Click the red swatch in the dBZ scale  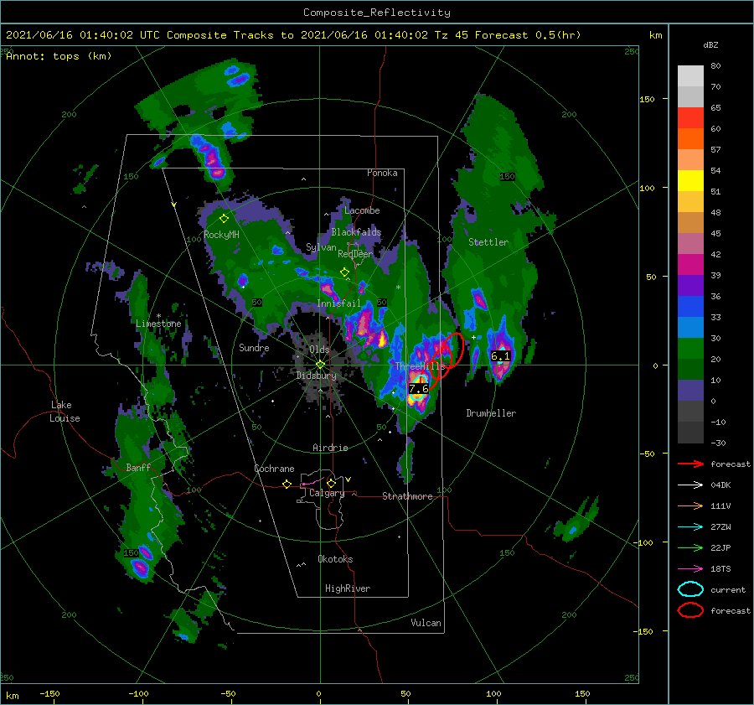pos(690,118)
